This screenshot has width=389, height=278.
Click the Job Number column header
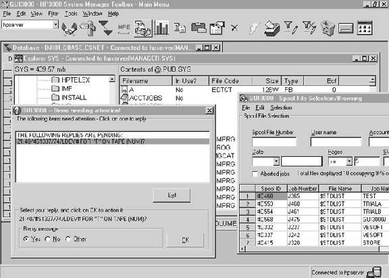(303, 189)
